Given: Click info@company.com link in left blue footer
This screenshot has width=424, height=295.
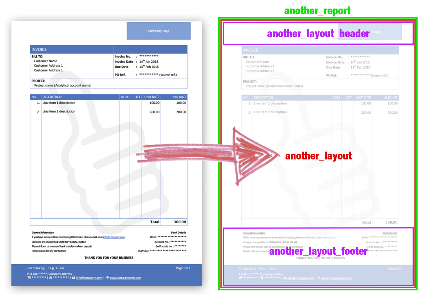Looking at the screenshot, I should pos(89,278).
